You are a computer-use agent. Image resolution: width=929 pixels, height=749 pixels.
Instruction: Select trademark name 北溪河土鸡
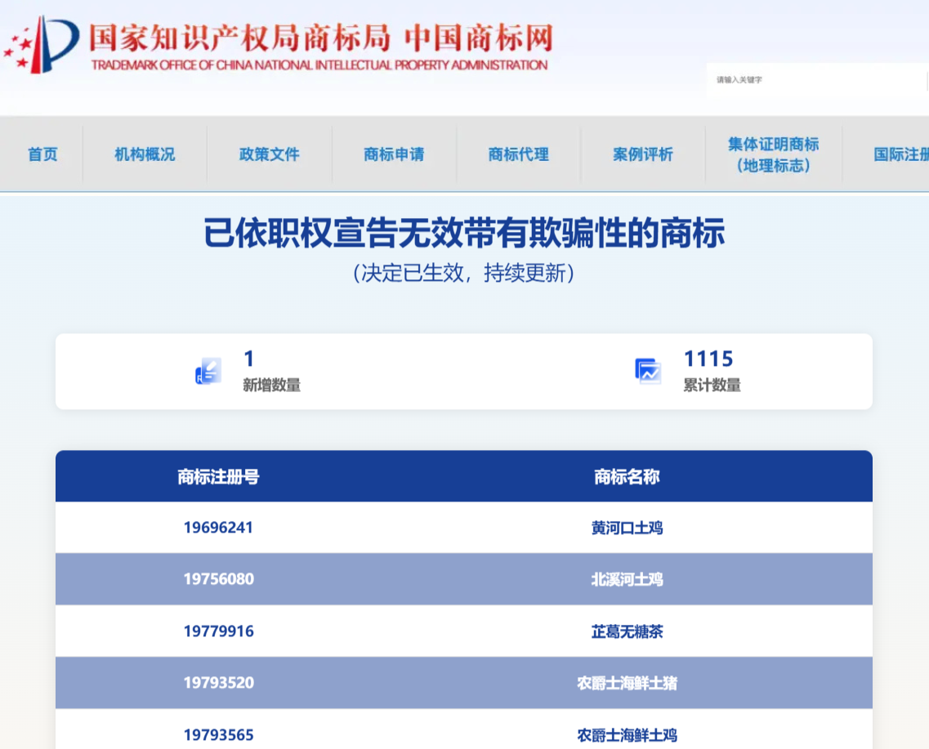click(627, 579)
